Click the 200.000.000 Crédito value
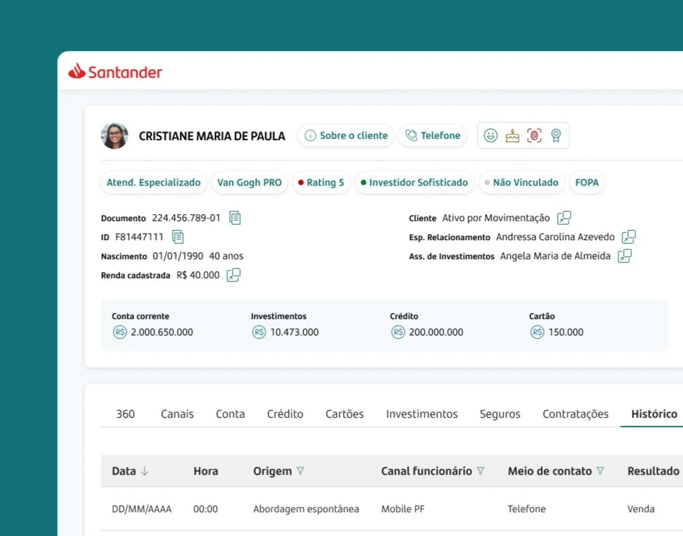Image resolution: width=683 pixels, height=536 pixels. click(435, 332)
